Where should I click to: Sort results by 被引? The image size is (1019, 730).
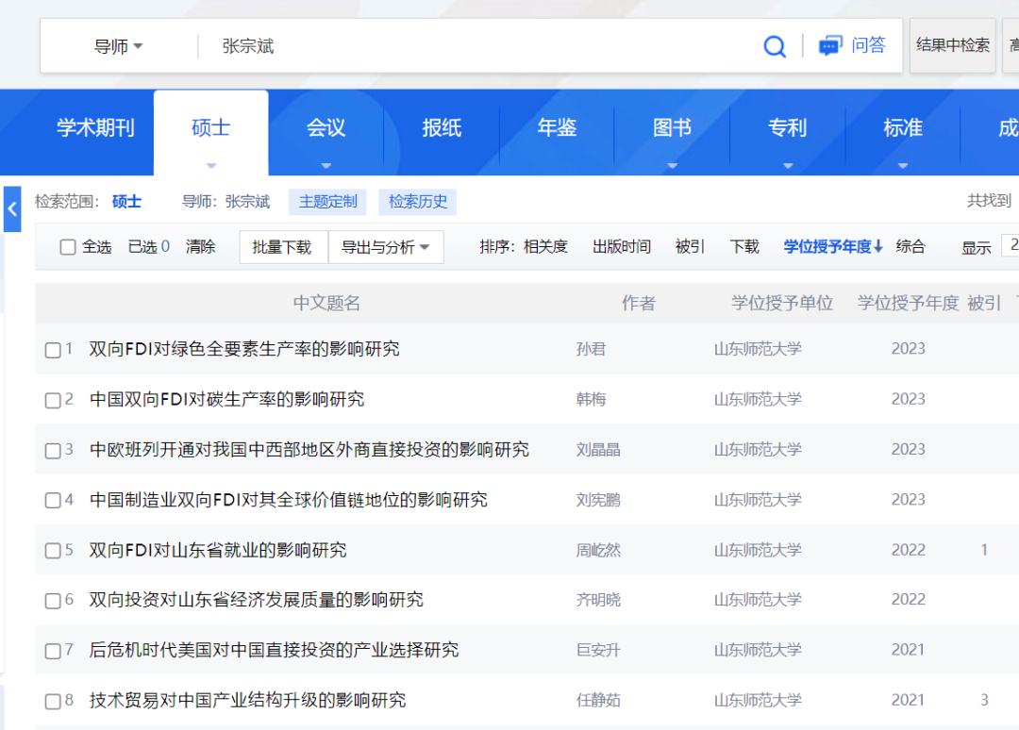tap(690, 247)
